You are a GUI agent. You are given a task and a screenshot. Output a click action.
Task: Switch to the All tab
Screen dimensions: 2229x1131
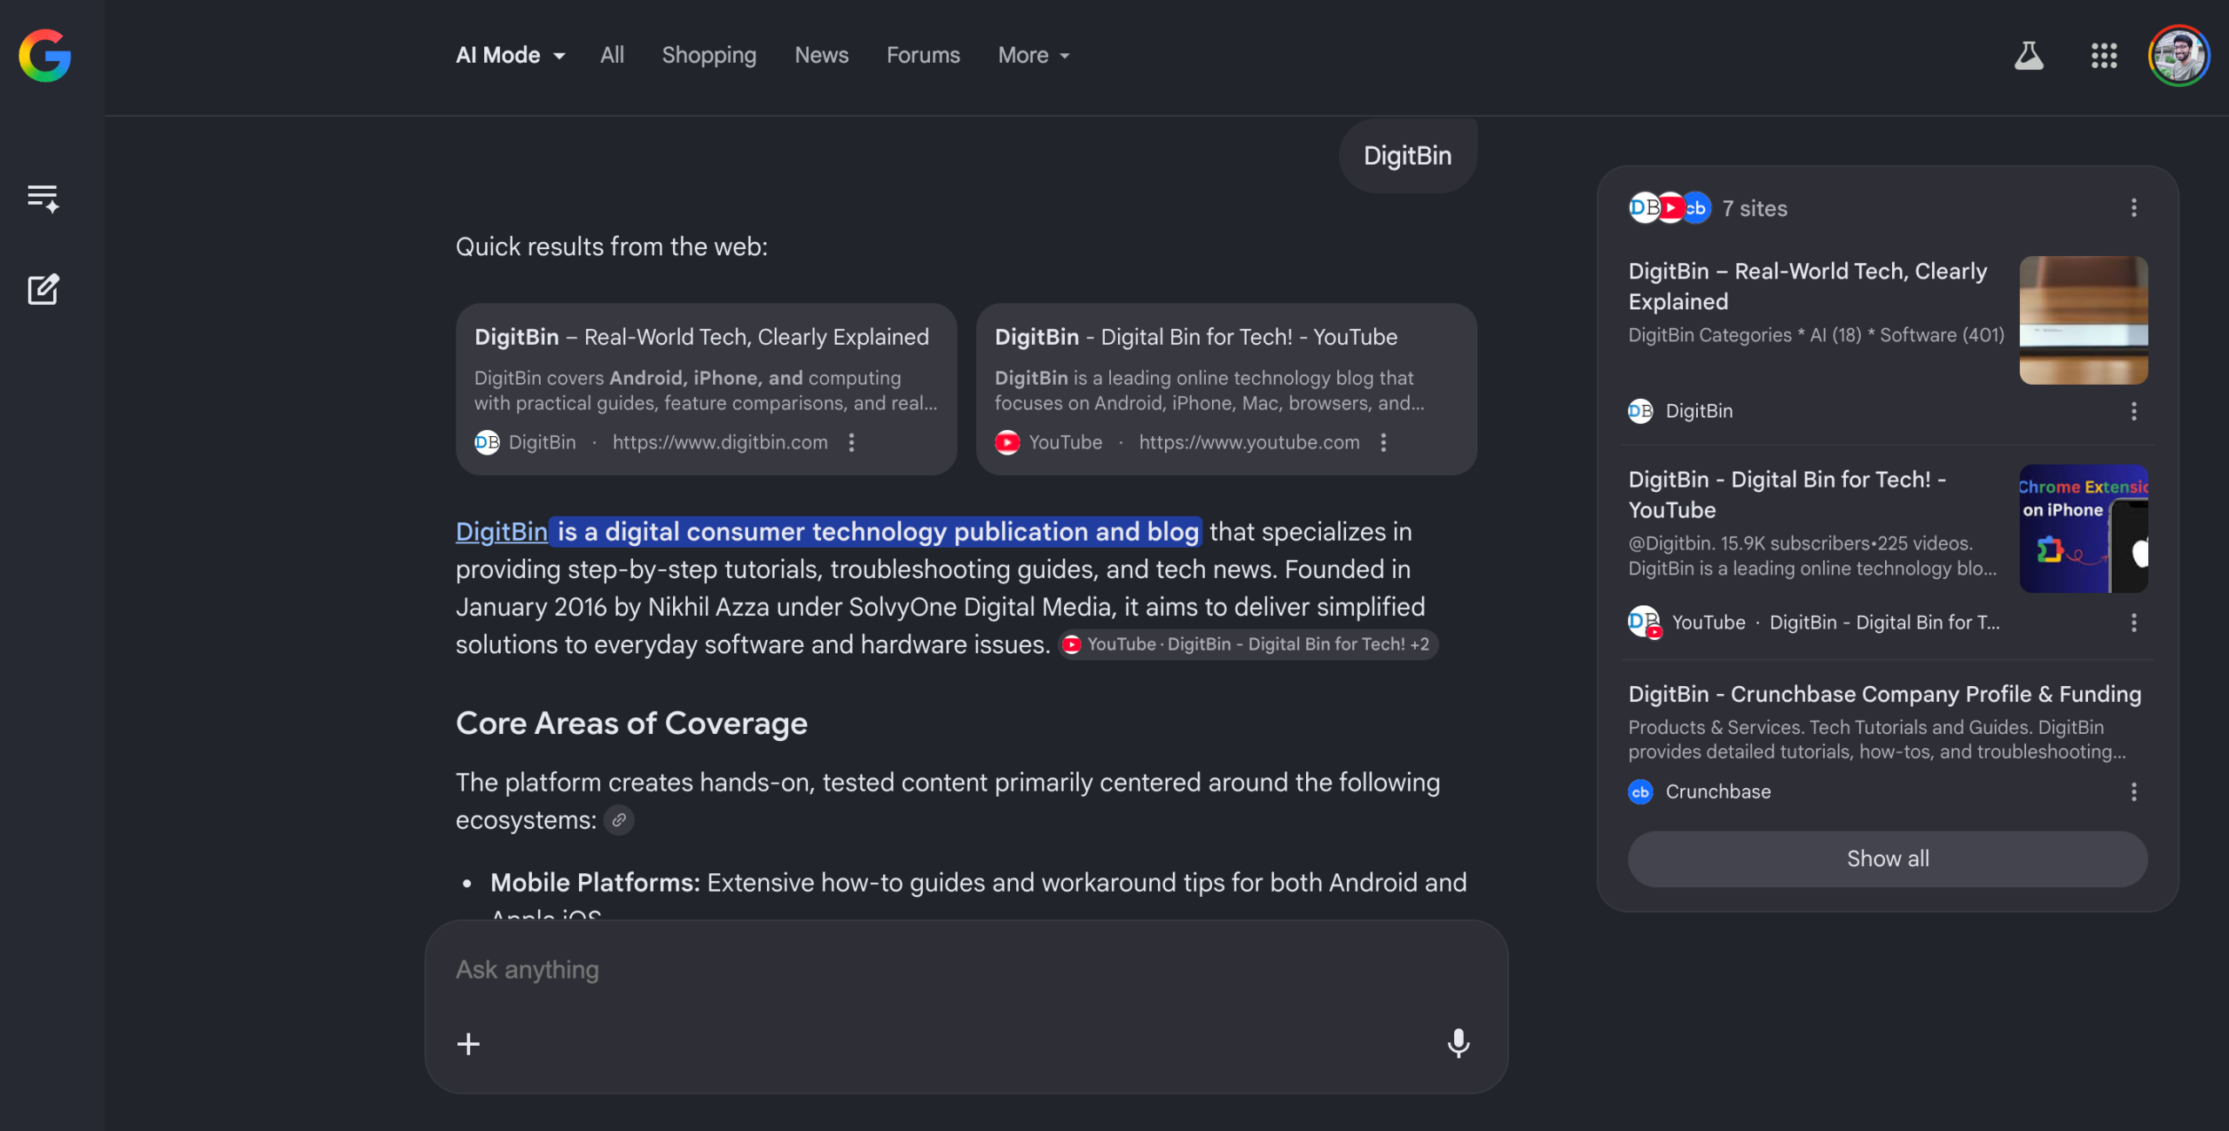pyautogui.click(x=612, y=56)
